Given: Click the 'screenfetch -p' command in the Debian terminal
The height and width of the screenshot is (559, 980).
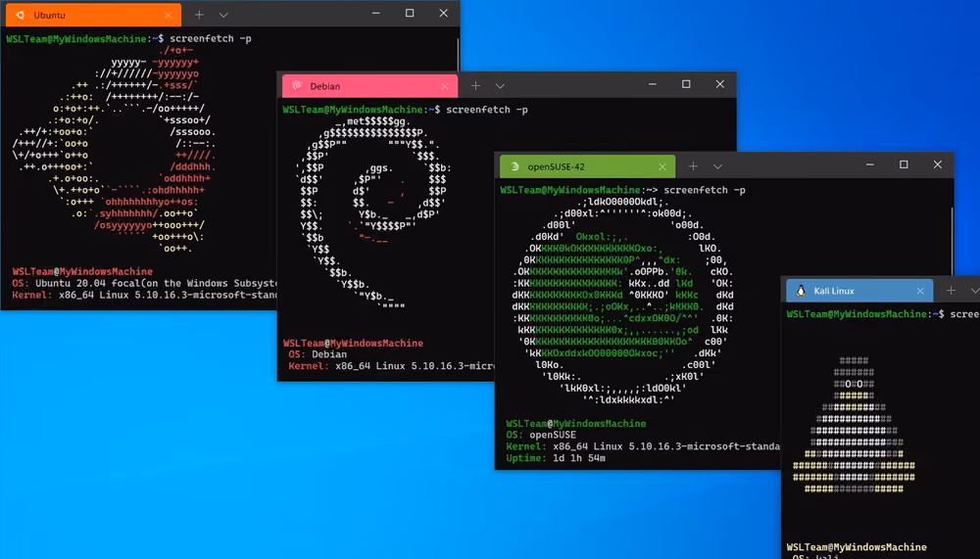Looking at the screenshot, I should pos(487,110).
